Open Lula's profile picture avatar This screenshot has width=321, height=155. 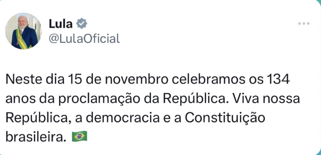point(24,31)
